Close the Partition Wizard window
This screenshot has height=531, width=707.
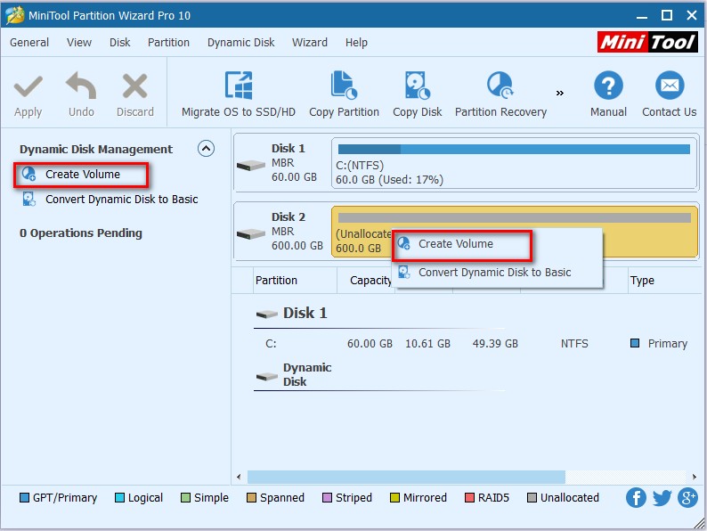coord(692,15)
